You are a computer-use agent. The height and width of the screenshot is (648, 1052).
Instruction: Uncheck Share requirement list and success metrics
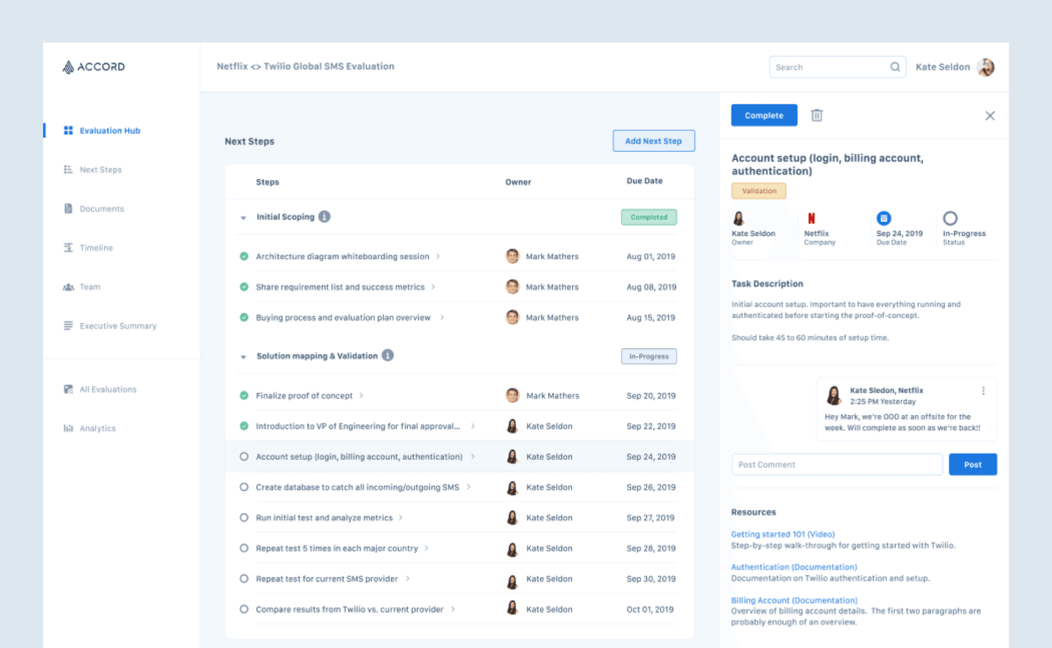(244, 286)
